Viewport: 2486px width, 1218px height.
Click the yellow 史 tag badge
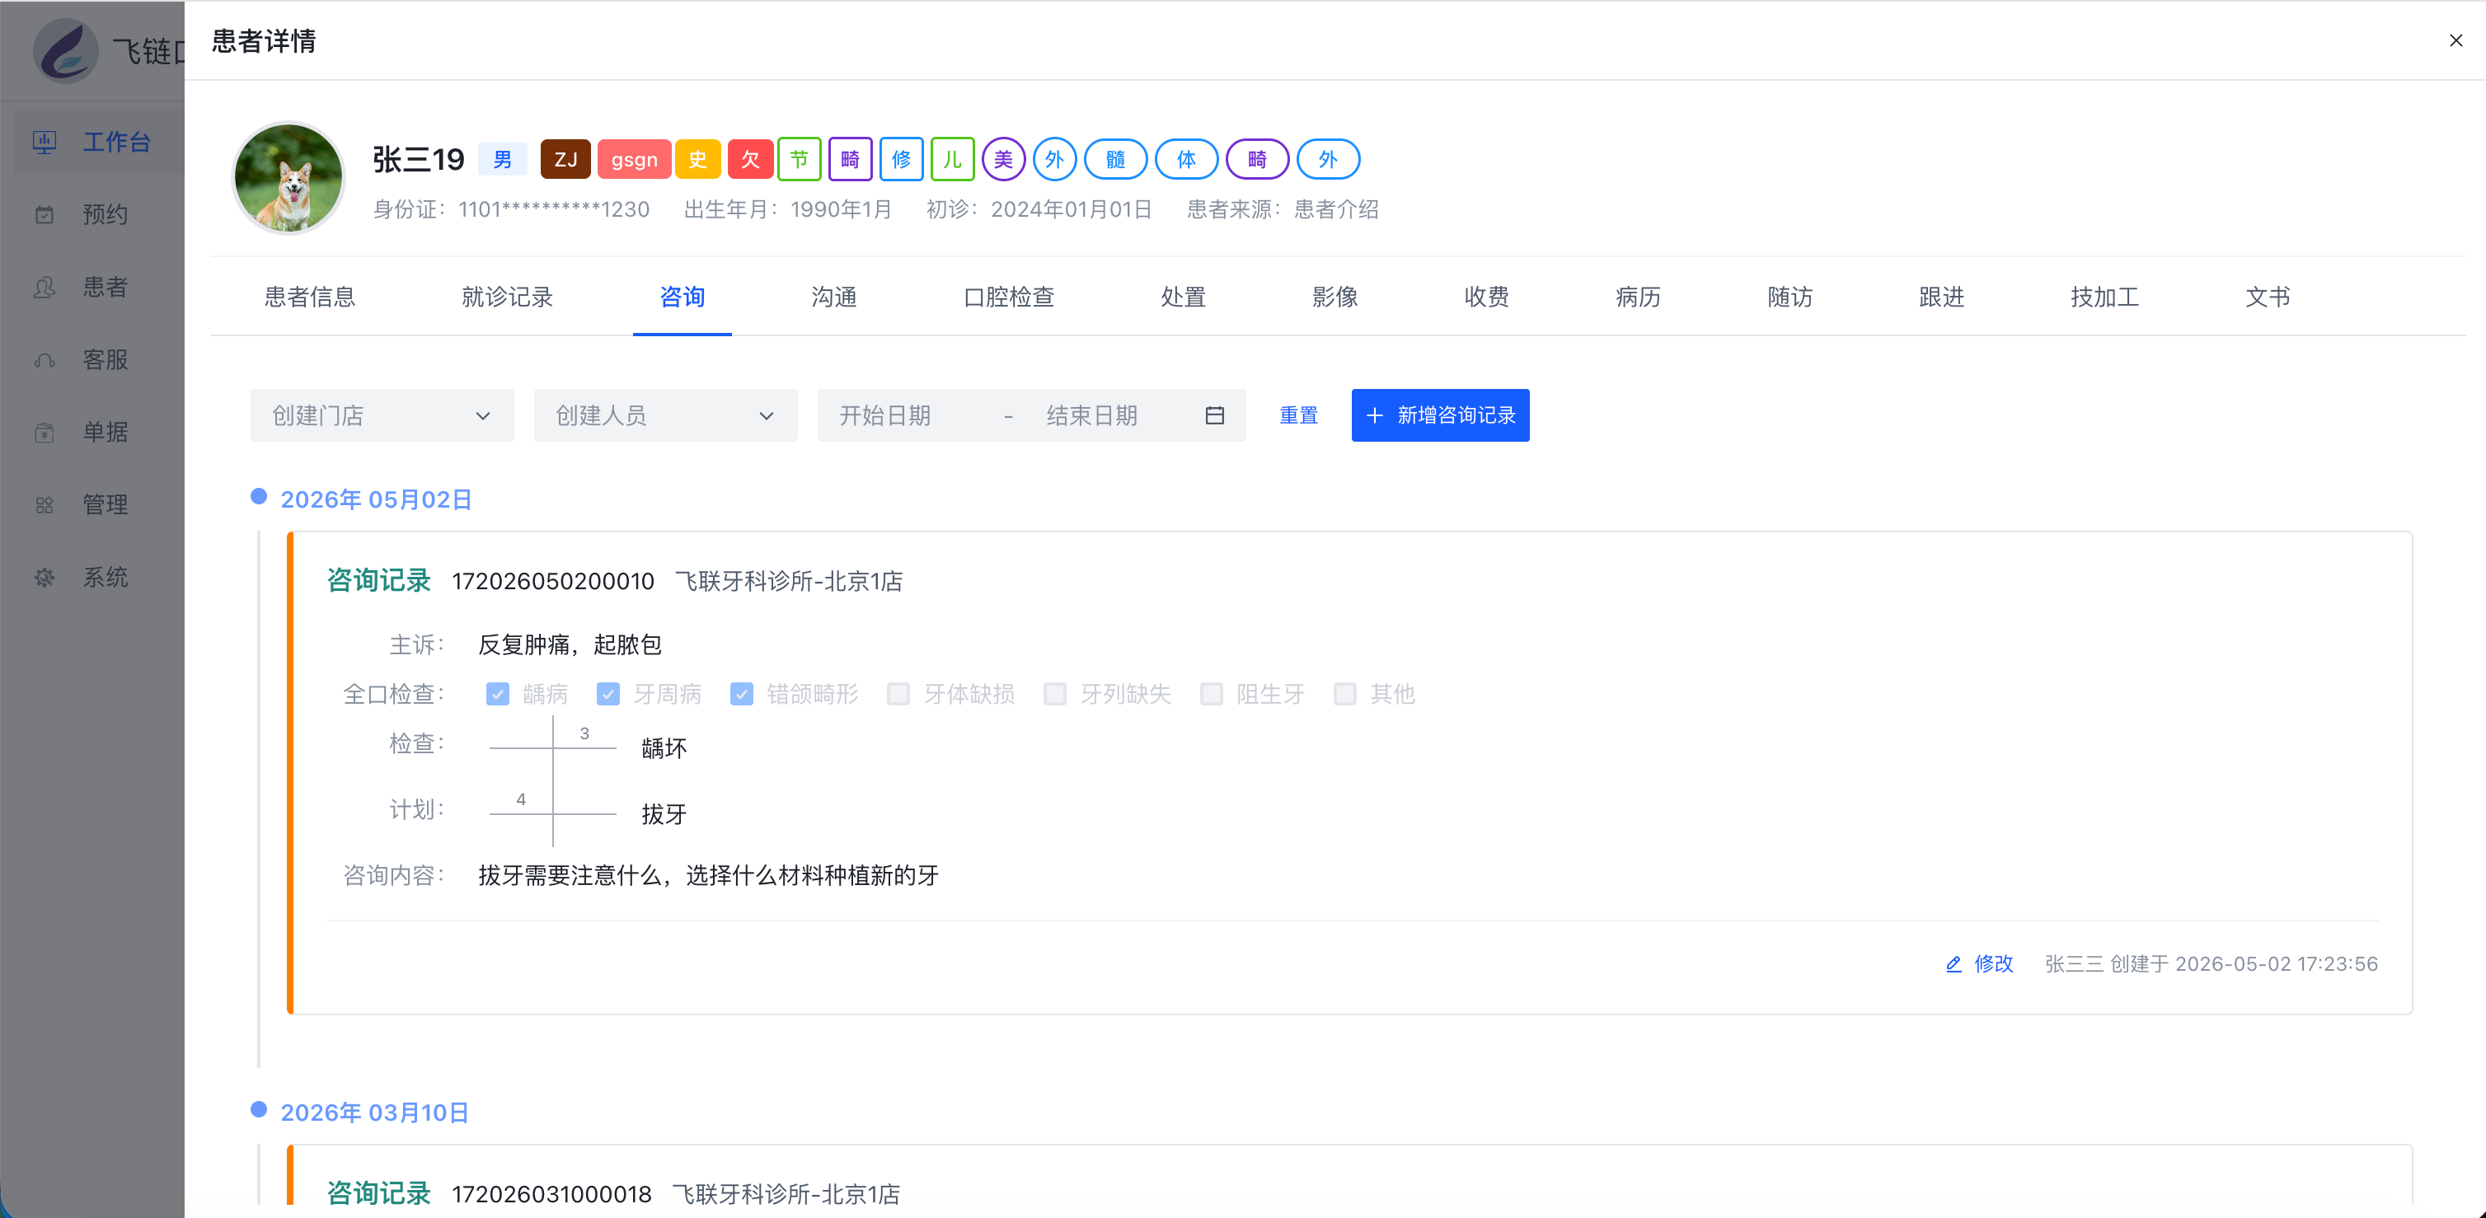697,159
